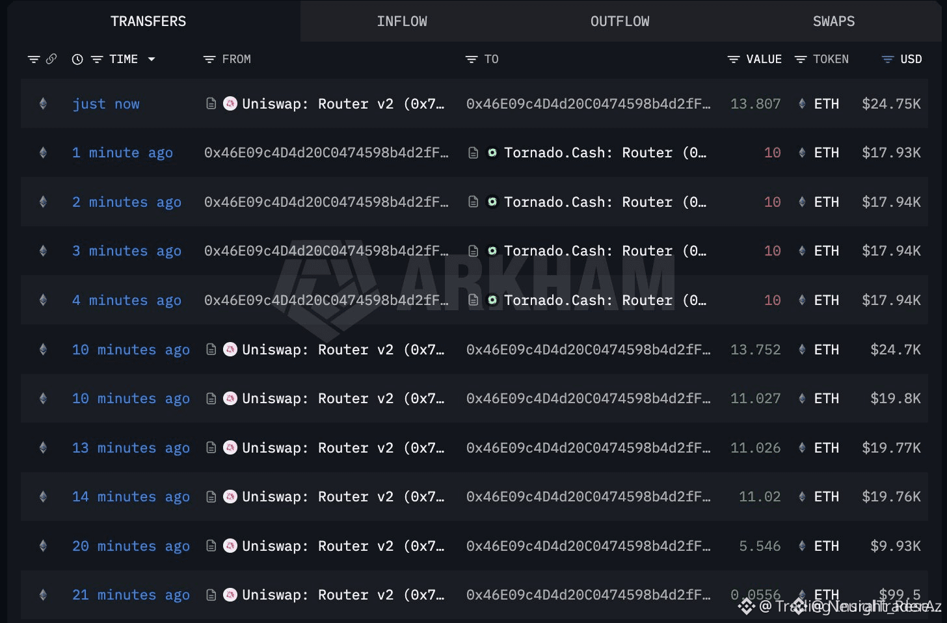The width and height of the screenshot is (947, 623).
Task: Open the TIME column filter icon
Action: (97, 59)
